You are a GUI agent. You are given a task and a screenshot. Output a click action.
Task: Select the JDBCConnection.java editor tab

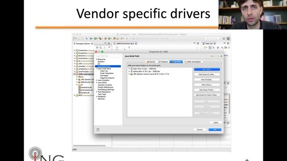[x=125, y=44]
